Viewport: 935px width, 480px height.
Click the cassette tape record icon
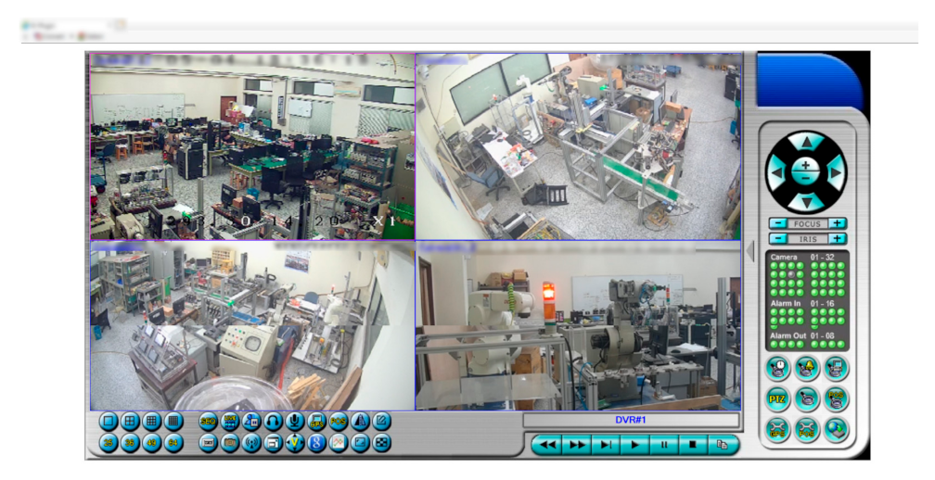tap(208, 443)
